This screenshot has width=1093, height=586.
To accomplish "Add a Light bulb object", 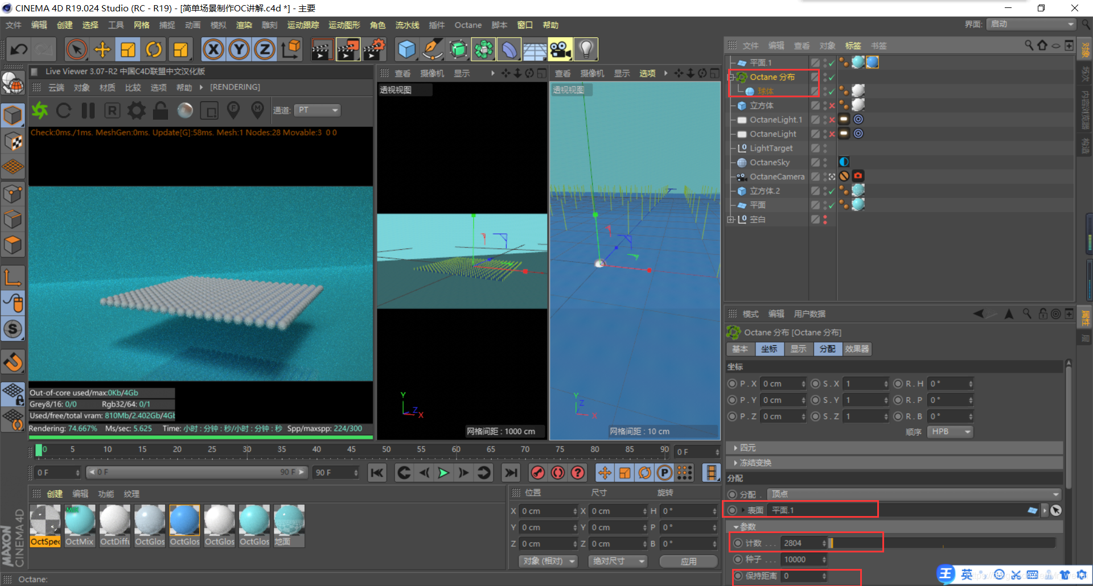I will pos(586,49).
